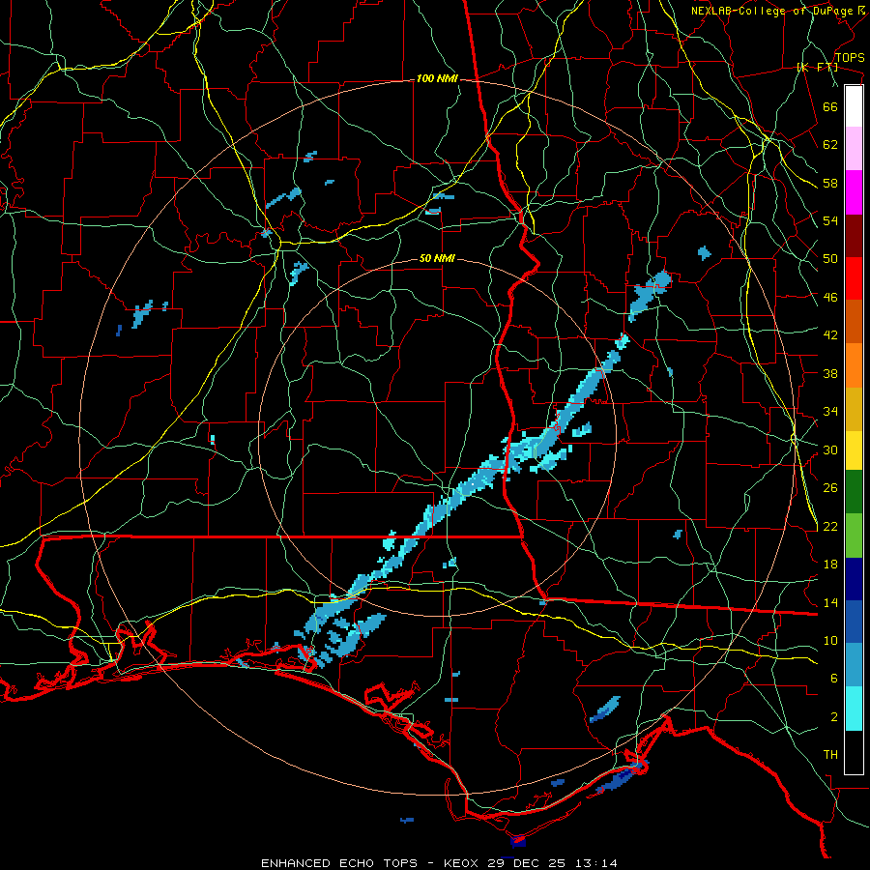This screenshot has height=870, width=870.
Task: Click the "TOPS" legend title
Action: pos(850,57)
